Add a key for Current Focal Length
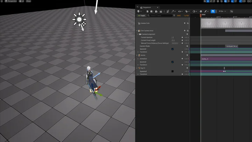Viewport: 252px width, 142px height. click(x=182, y=40)
